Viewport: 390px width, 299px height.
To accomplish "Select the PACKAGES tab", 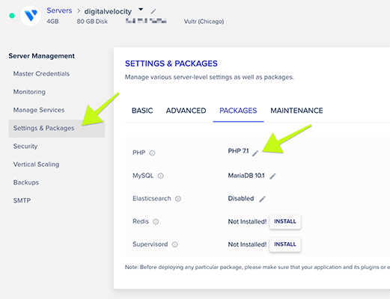I will coord(238,111).
